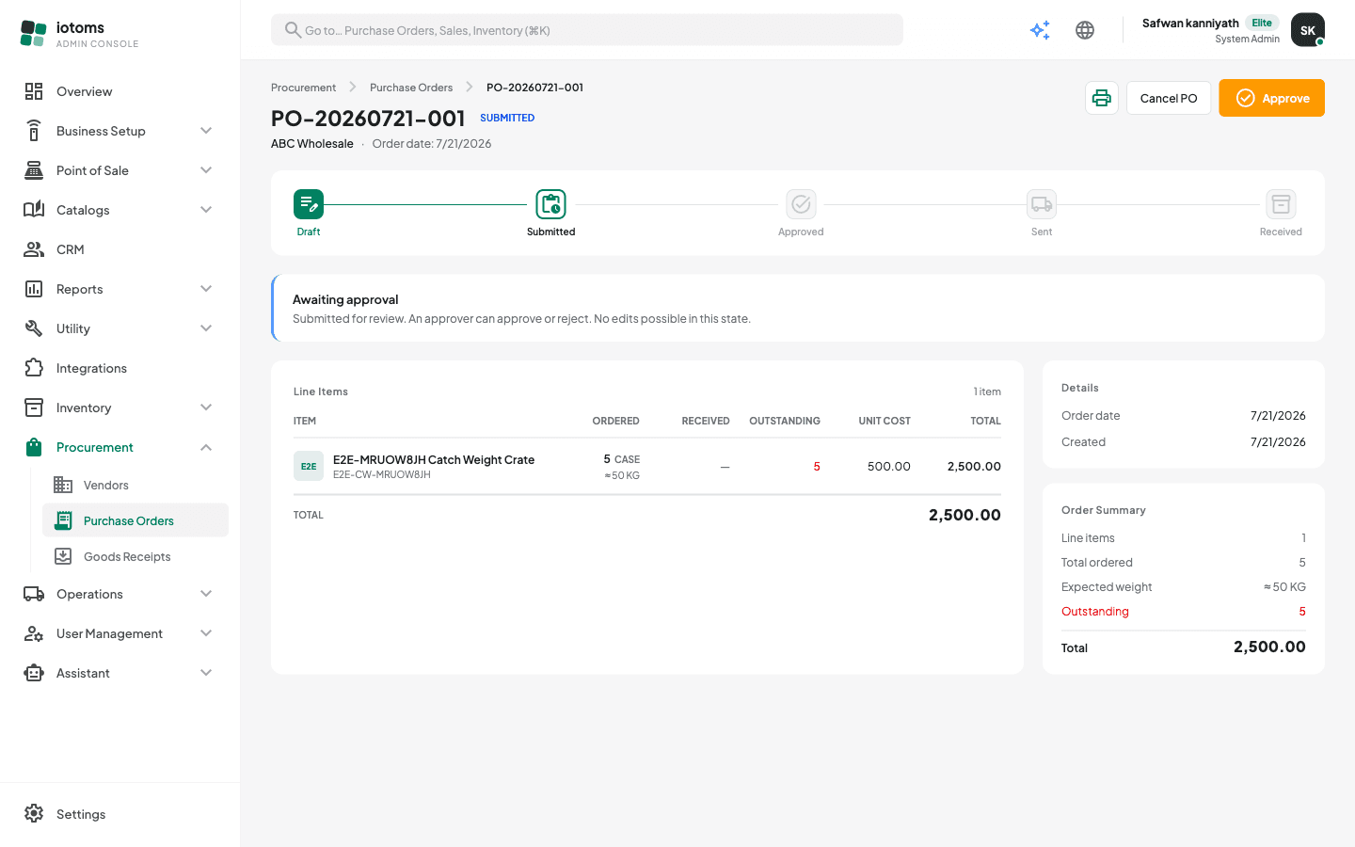This screenshot has height=847, width=1355.
Task: Click the Elite plan badge
Action: [x=1262, y=23]
